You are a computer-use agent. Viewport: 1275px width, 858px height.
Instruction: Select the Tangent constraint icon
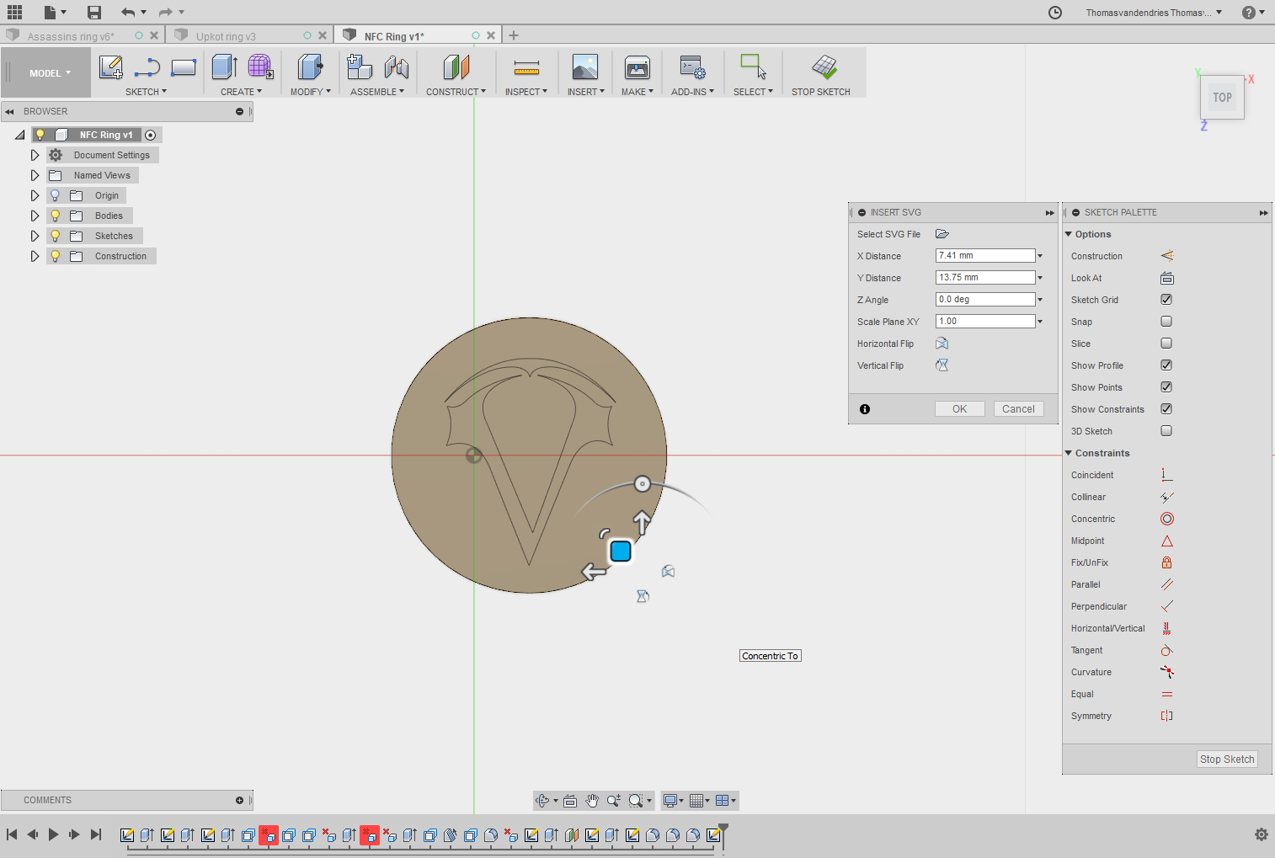point(1166,650)
